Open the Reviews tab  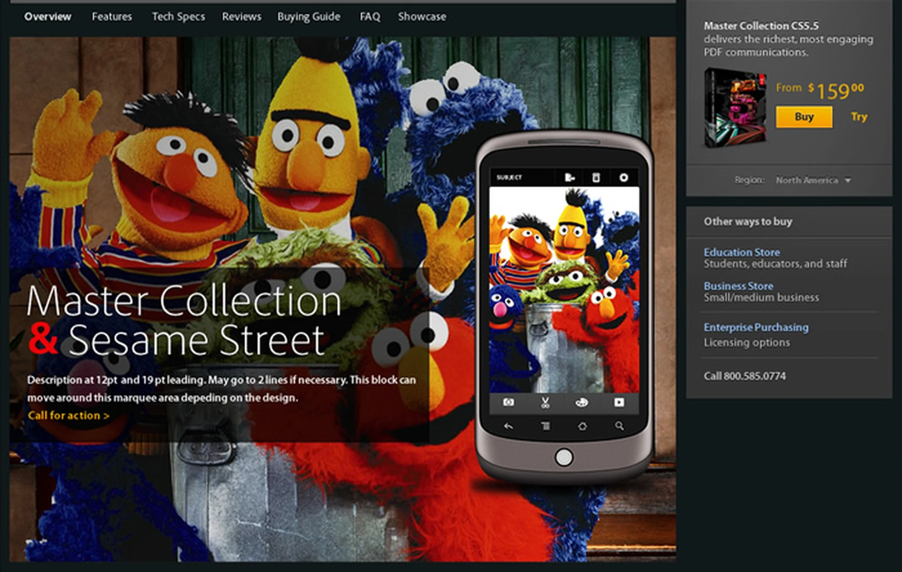coord(241,16)
